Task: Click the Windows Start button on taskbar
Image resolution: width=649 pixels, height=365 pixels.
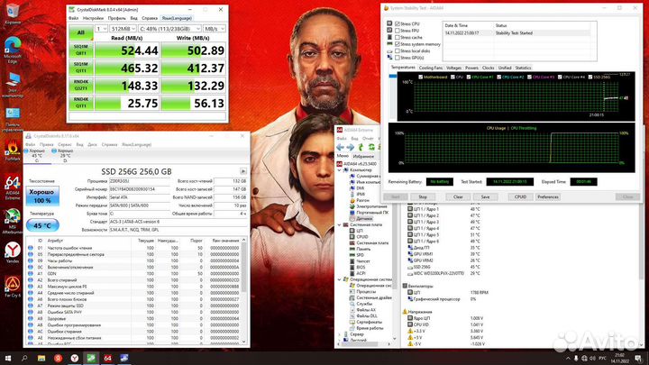Action: point(9,357)
